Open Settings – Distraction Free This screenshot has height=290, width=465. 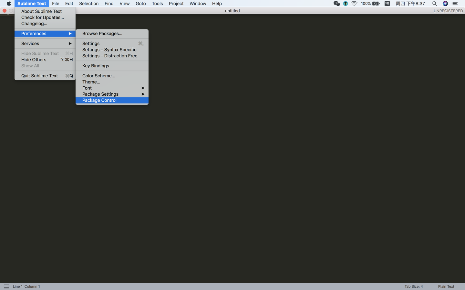(109, 56)
